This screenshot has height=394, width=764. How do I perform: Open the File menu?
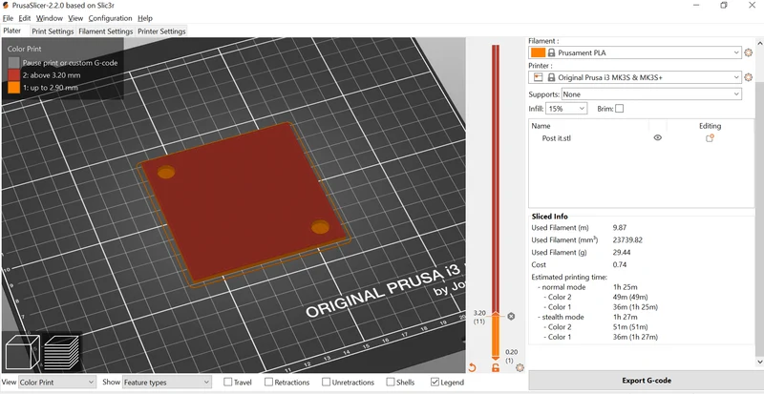pos(8,18)
